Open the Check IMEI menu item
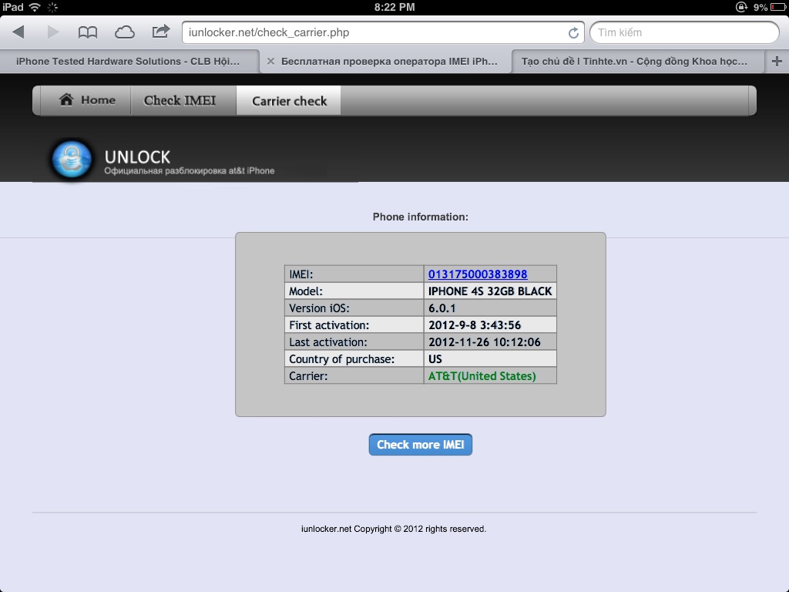Viewport: 789px width, 592px height. 180,100
